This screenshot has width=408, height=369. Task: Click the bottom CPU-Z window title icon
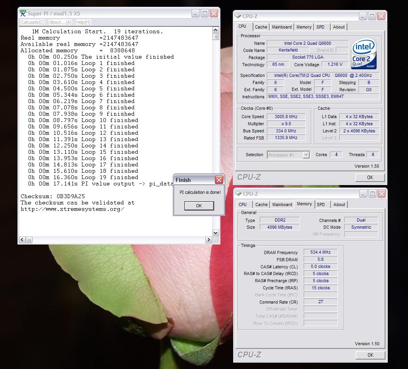[238, 194]
